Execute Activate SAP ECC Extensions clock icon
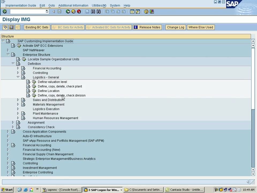This screenshot has height=193, width=257. coord(19,46)
